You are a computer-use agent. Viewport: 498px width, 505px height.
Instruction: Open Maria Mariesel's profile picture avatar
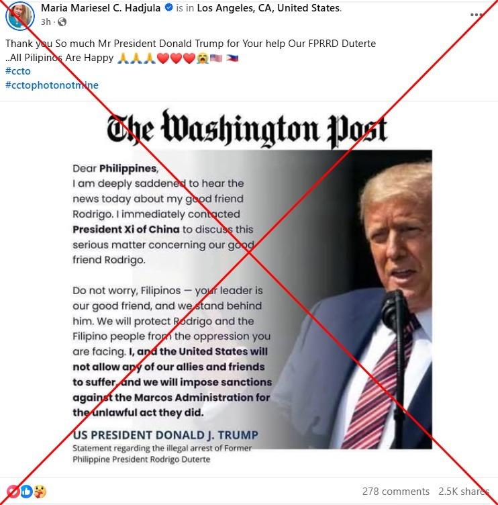[20, 15]
